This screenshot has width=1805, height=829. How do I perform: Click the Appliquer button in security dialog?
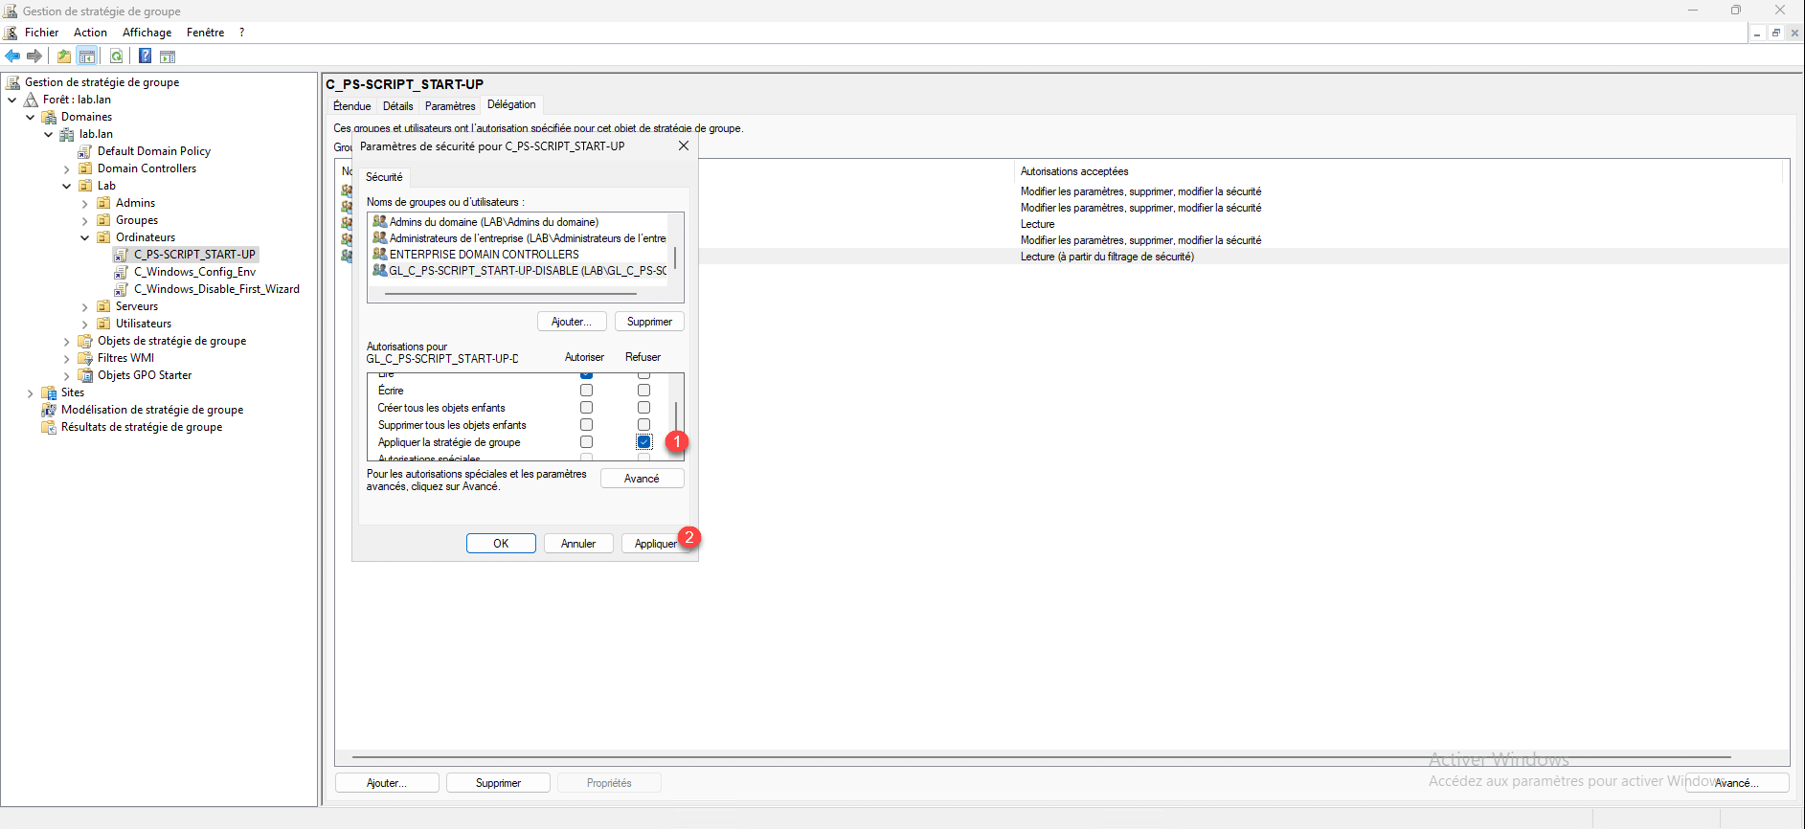pyautogui.click(x=655, y=544)
